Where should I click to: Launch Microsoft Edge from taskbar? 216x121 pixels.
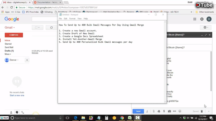(x=76, y=118)
